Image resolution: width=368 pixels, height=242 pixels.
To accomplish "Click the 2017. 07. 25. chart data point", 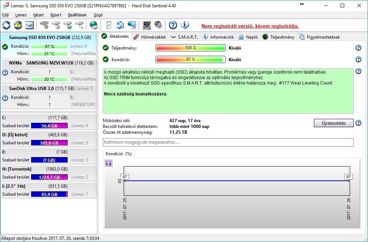I will pos(125,180).
